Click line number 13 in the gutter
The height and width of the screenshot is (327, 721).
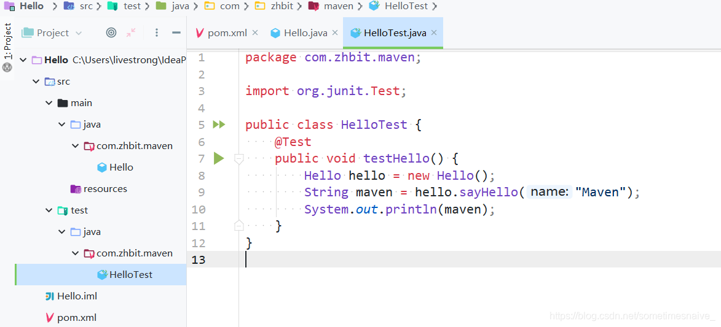pos(198,260)
